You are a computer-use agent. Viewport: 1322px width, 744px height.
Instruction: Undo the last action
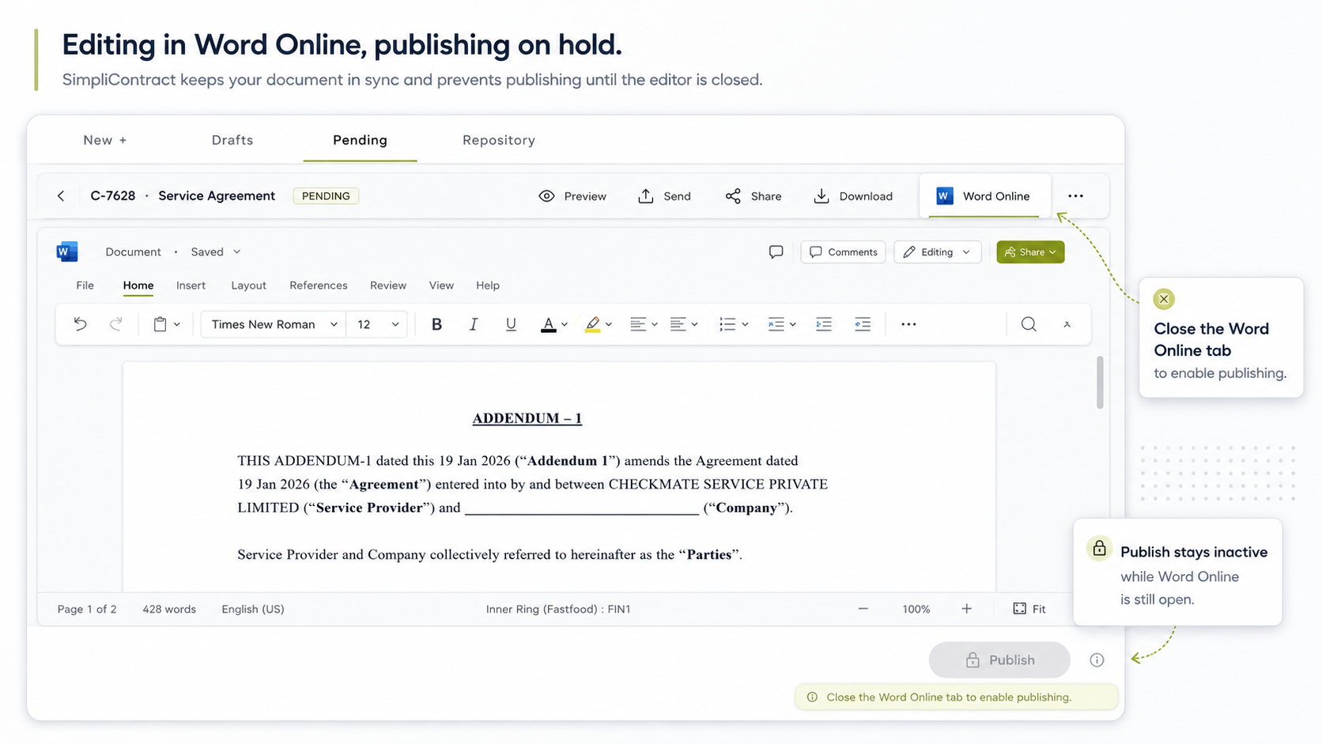tap(80, 323)
